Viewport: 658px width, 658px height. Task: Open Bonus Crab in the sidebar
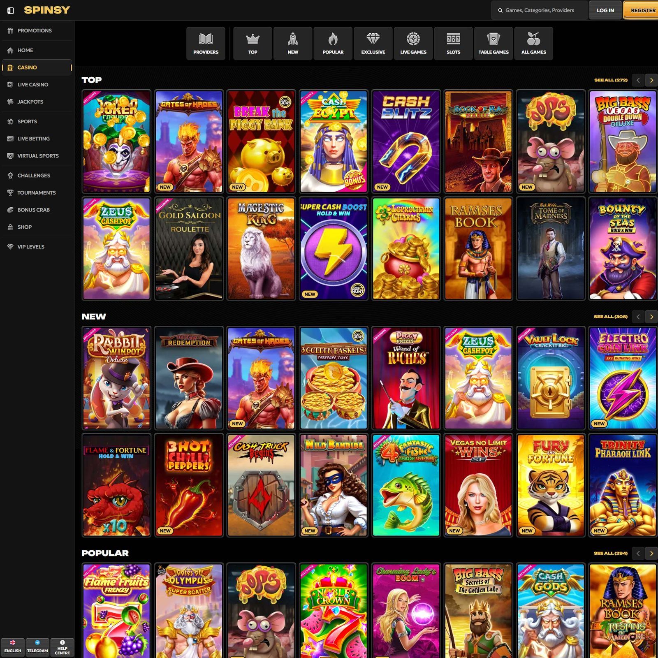point(37,210)
